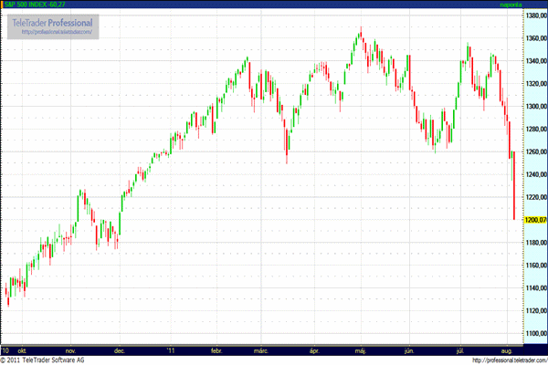Click the 'dec.' month label

[x=119, y=349]
